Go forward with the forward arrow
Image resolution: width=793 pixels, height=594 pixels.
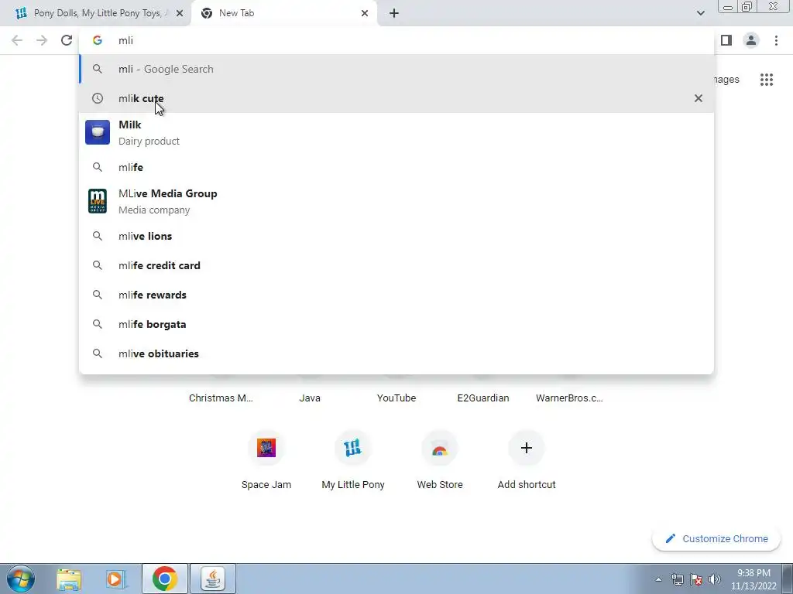(x=42, y=40)
